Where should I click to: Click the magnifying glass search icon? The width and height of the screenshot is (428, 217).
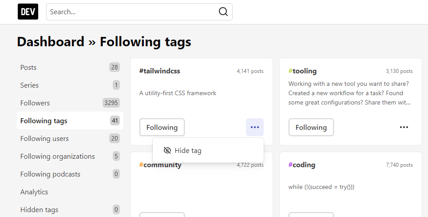(x=223, y=12)
